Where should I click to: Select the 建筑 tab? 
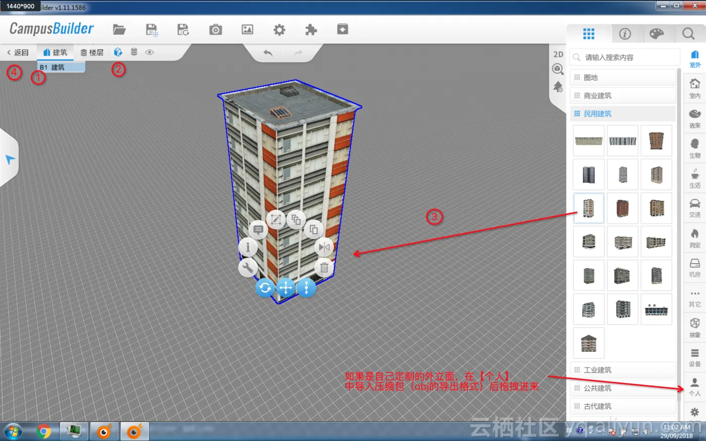click(55, 52)
